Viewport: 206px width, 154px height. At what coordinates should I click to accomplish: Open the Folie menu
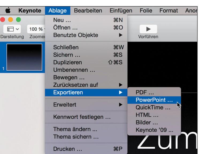(x=146, y=11)
